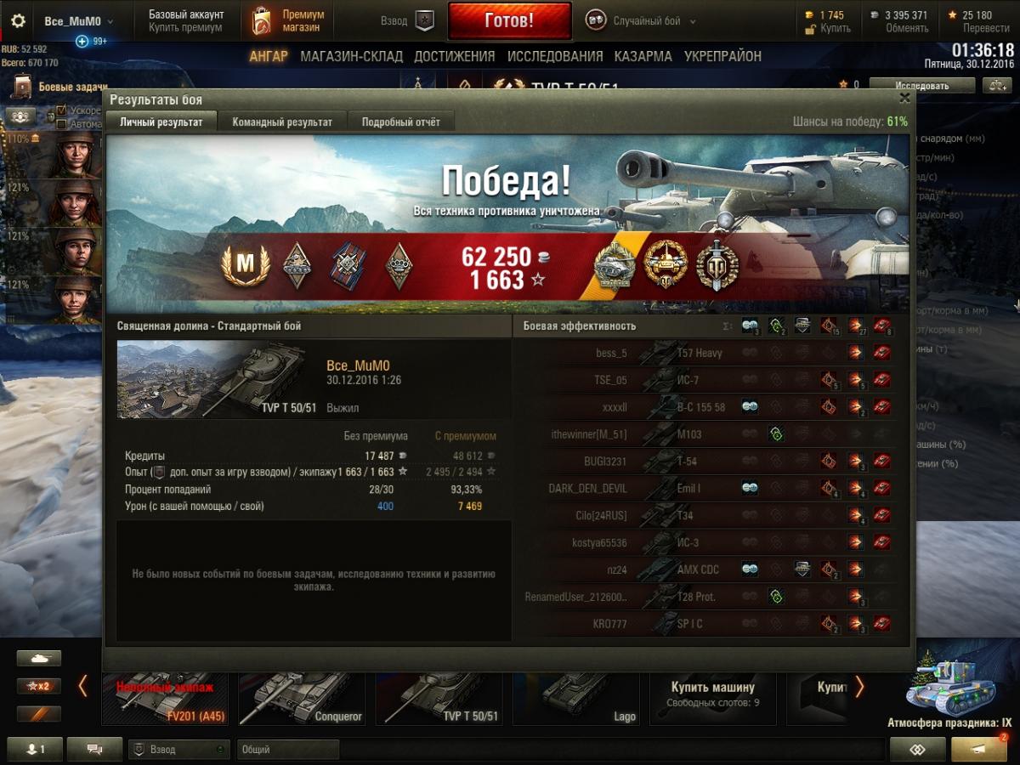Open the premium shop bag icon
The width and height of the screenshot is (1020, 765).
coord(262,21)
